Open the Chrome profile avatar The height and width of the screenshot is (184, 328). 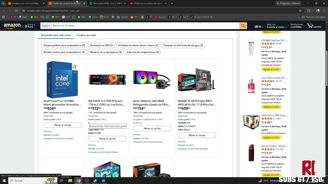[x=318, y=11]
